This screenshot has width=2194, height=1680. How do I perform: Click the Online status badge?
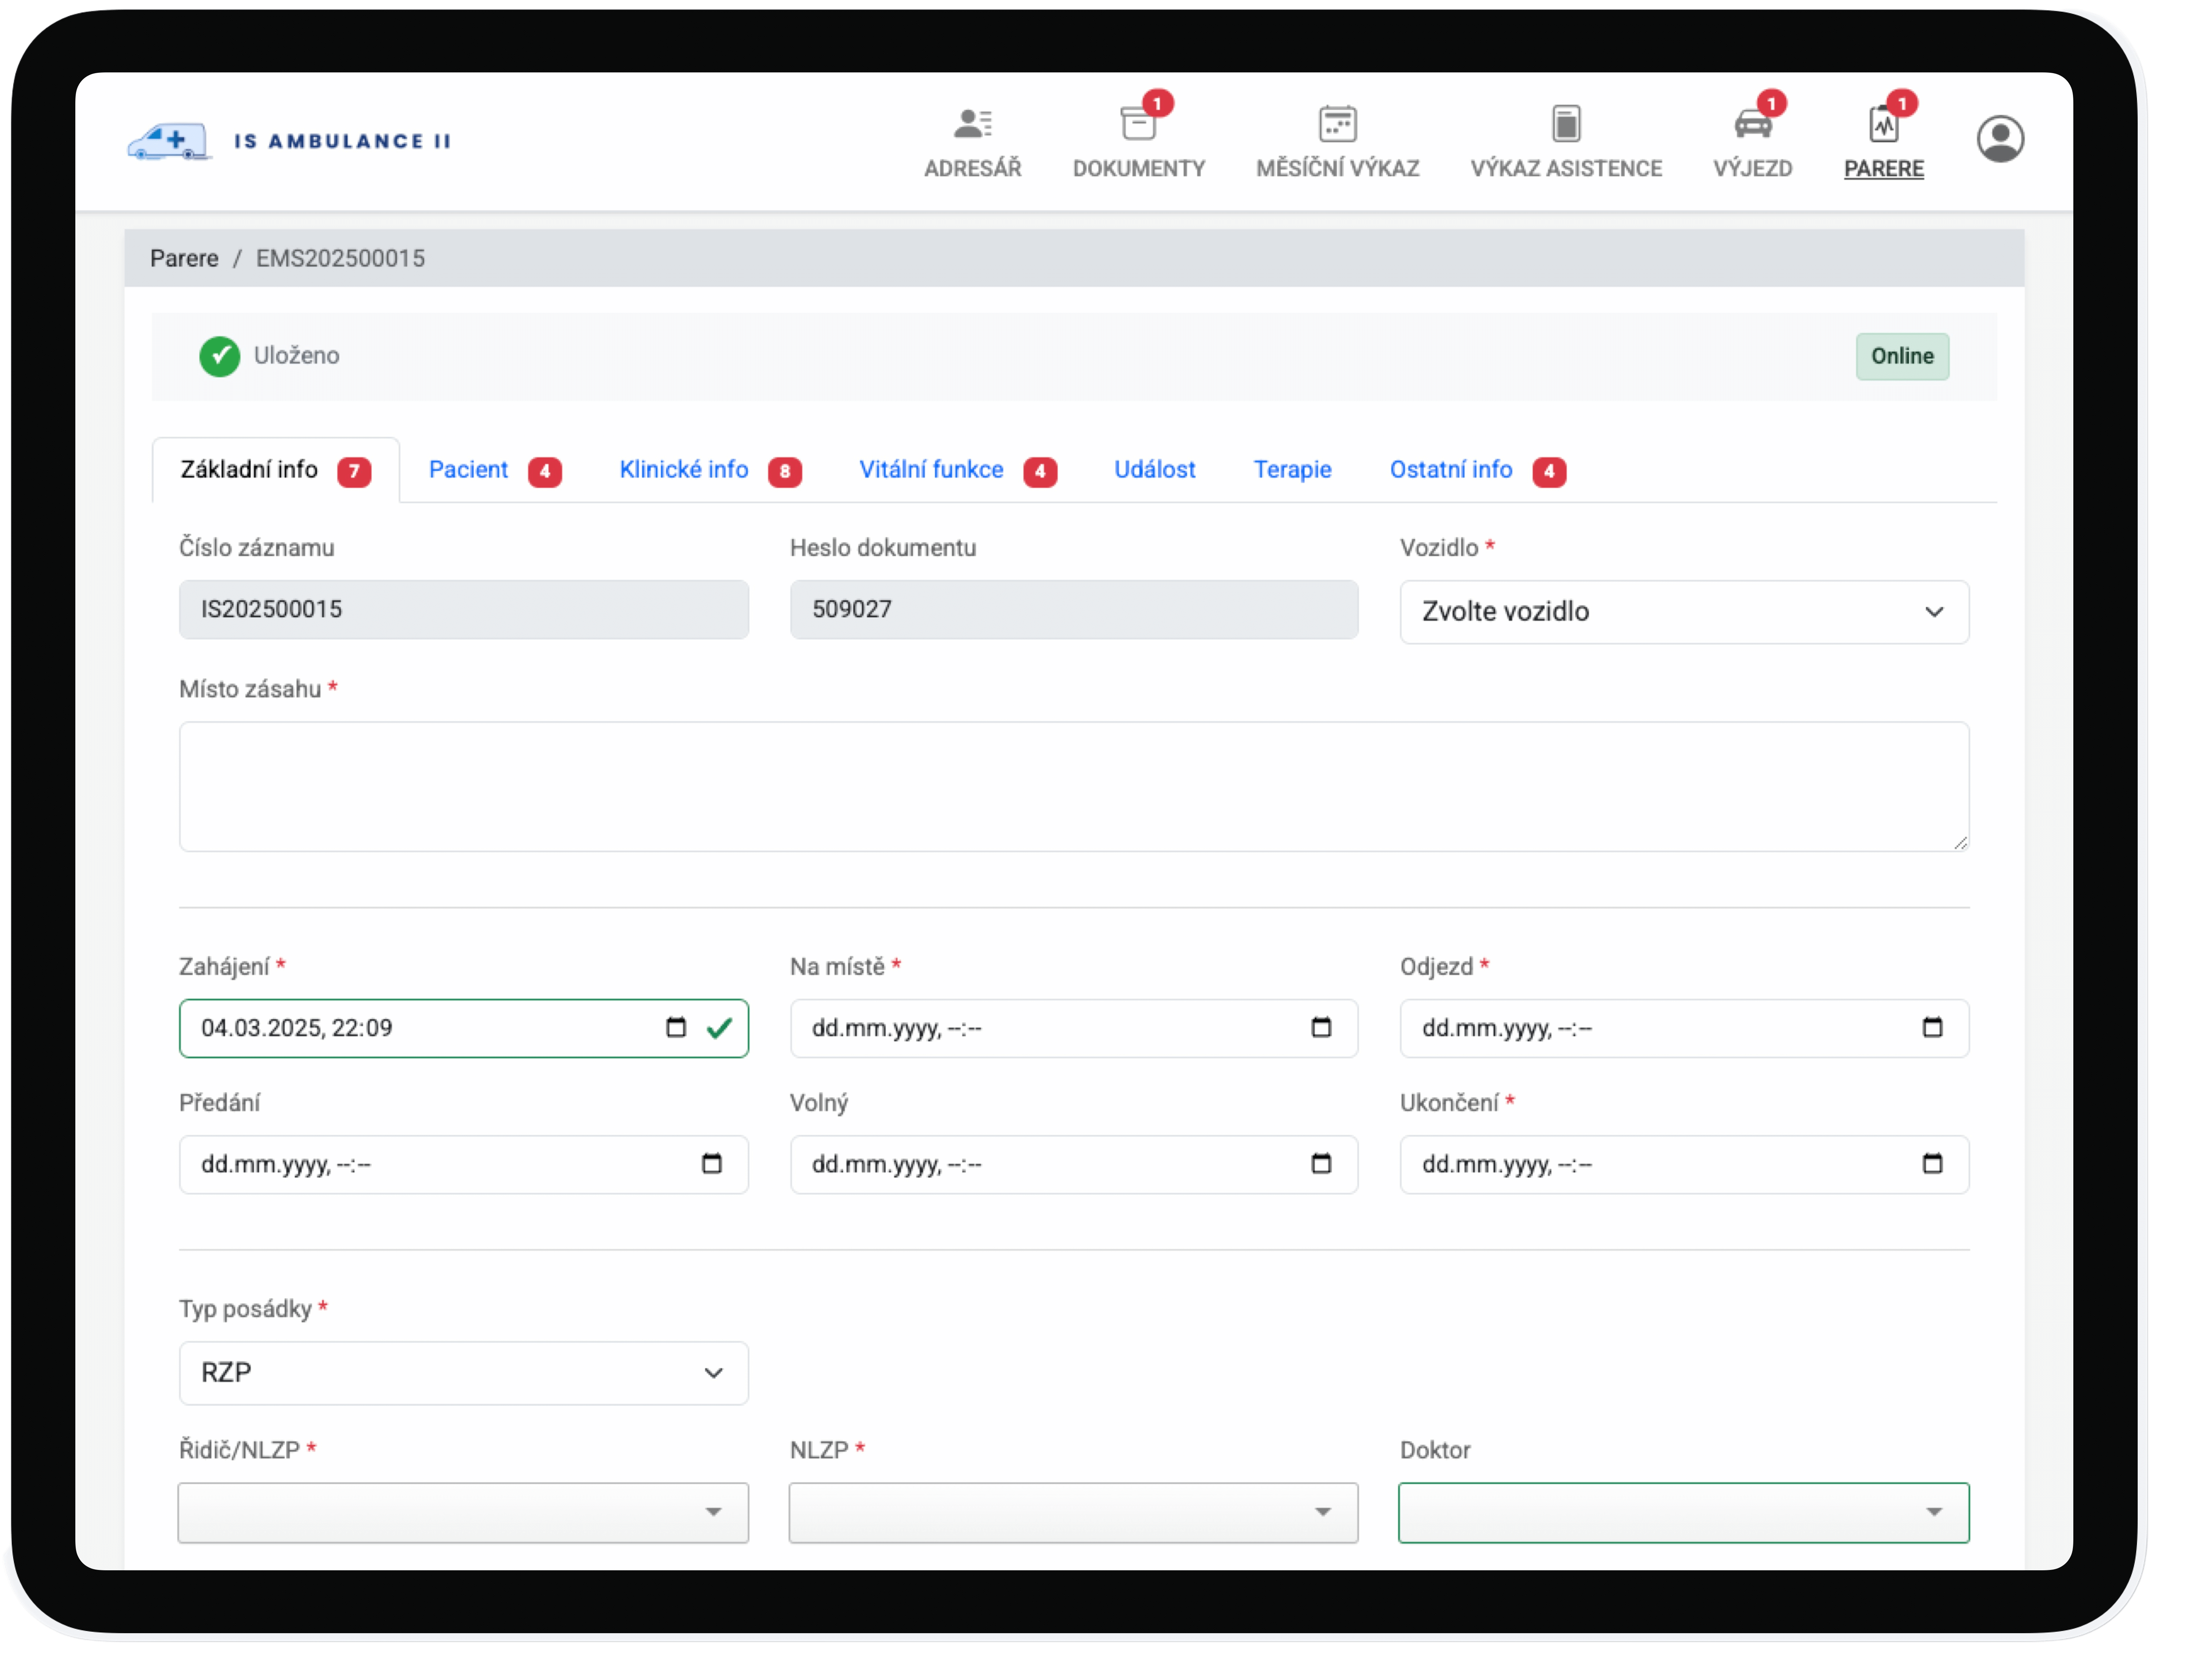click(1901, 356)
